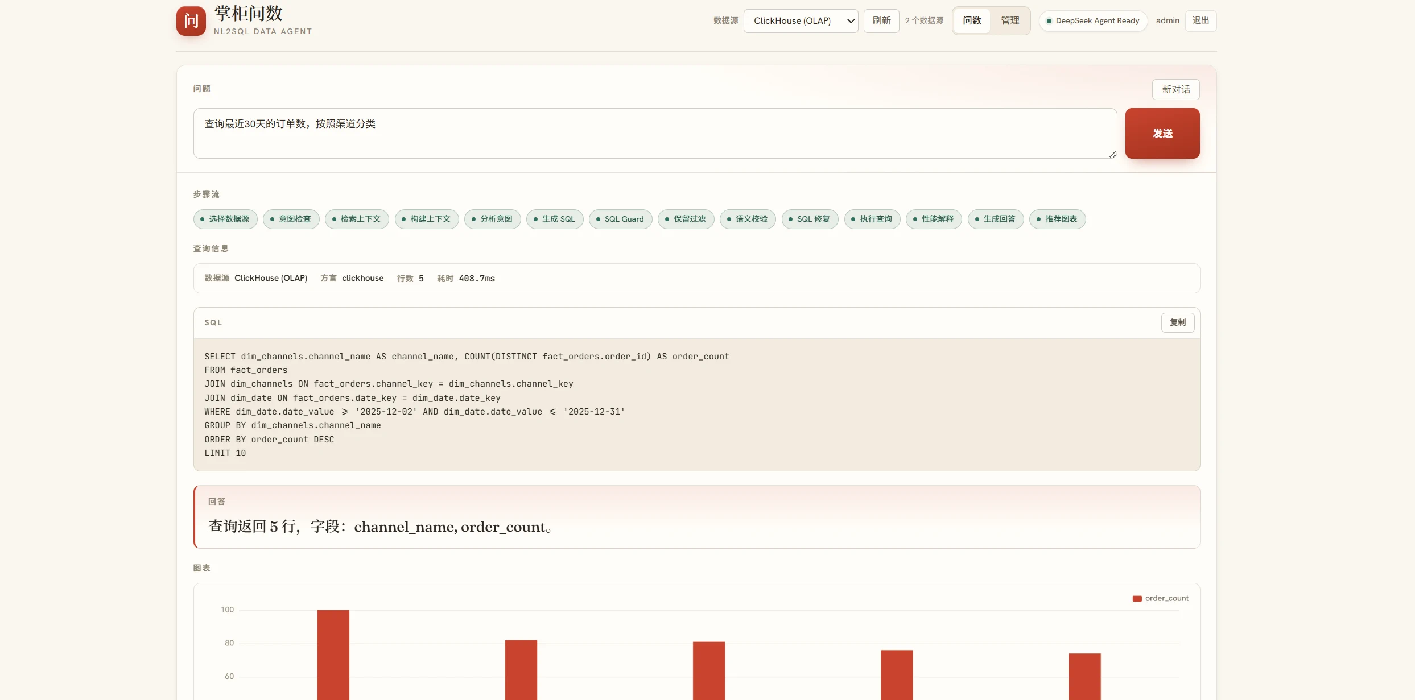This screenshot has width=1415, height=700.
Task: Open the ClickHouse (OLAP) data source dropdown
Action: coord(801,21)
